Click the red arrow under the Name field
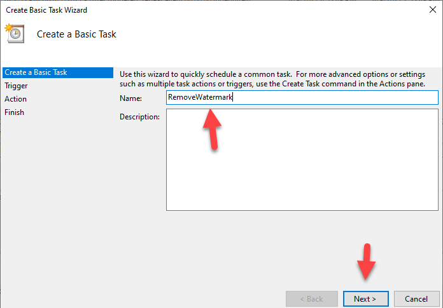The height and width of the screenshot is (308, 443). point(212,127)
